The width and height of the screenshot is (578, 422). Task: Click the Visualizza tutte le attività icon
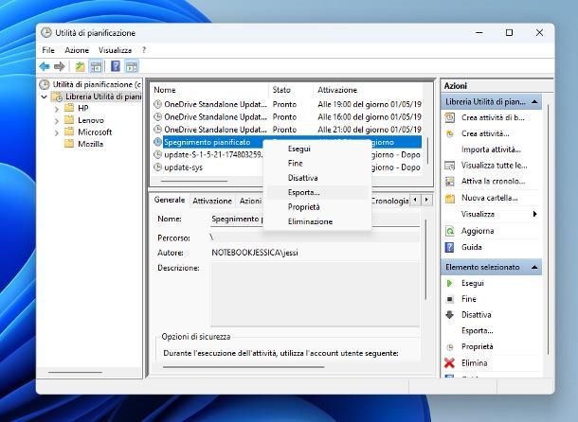(x=450, y=166)
